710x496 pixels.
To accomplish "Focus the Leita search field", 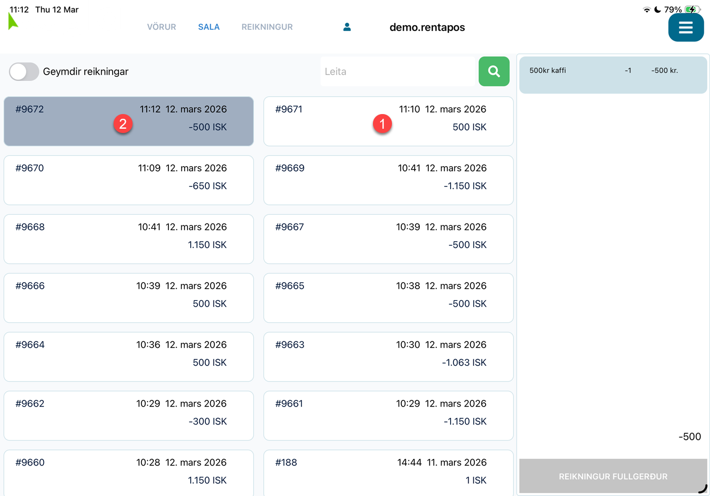I will tap(398, 71).
